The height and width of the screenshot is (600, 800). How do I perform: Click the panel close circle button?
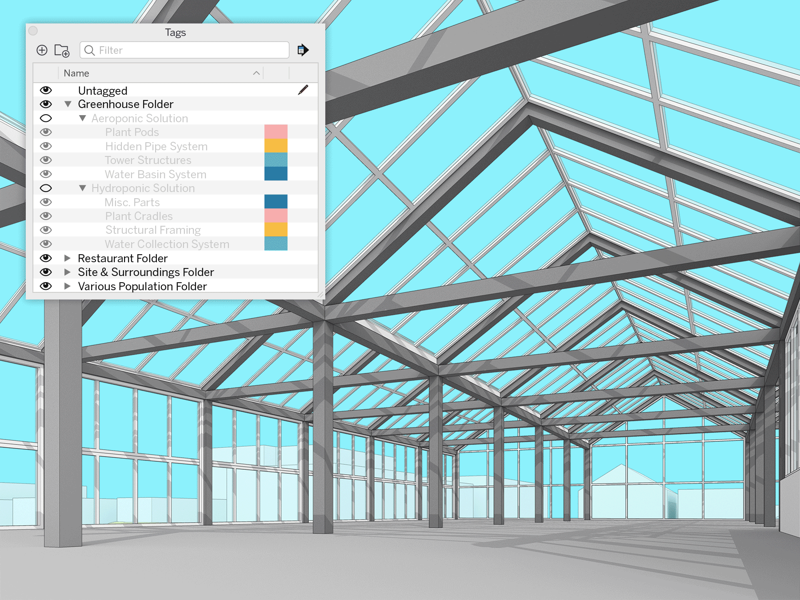[x=33, y=31]
